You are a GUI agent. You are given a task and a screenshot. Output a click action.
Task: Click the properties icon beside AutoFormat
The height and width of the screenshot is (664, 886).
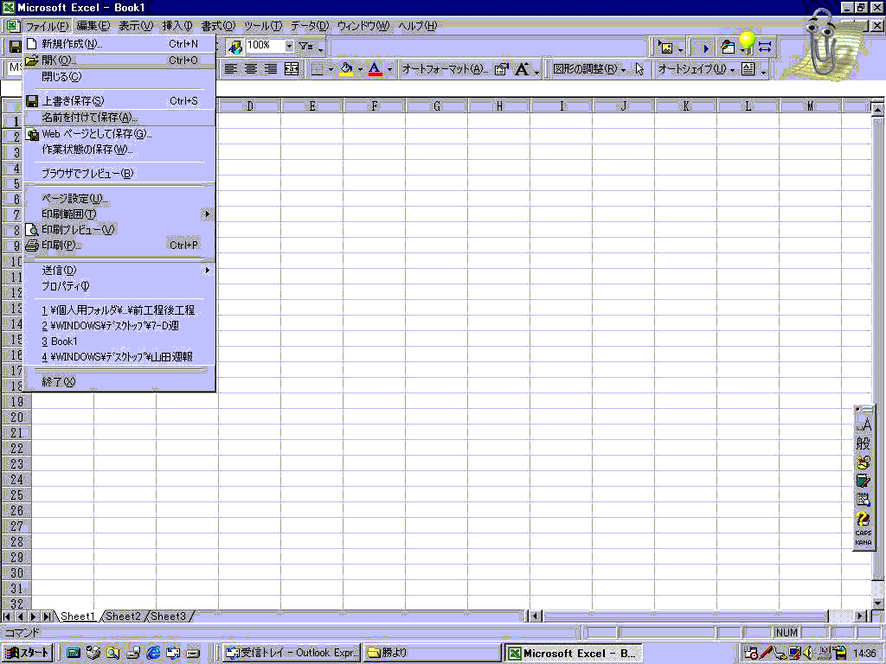pyautogui.click(x=501, y=69)
